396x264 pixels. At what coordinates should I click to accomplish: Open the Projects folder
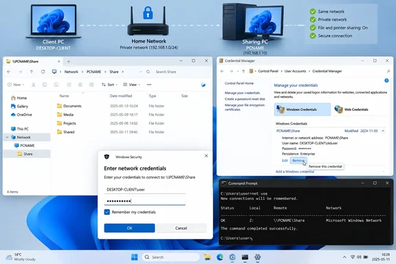click(x=67, y=123)
